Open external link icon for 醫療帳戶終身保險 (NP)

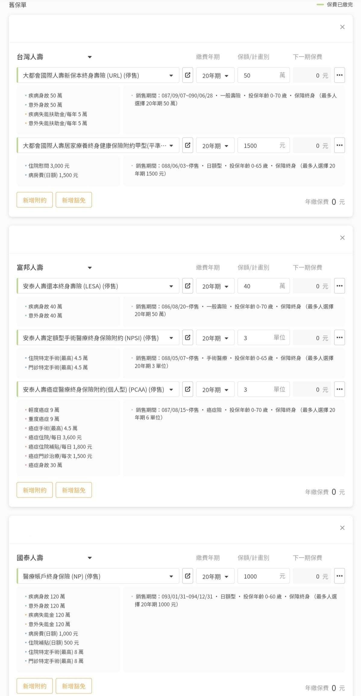tap(187, 576)
